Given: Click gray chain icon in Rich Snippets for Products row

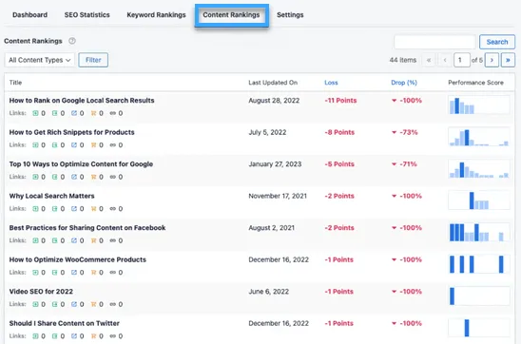Looking at the screenshot, I should coord(112,145).
